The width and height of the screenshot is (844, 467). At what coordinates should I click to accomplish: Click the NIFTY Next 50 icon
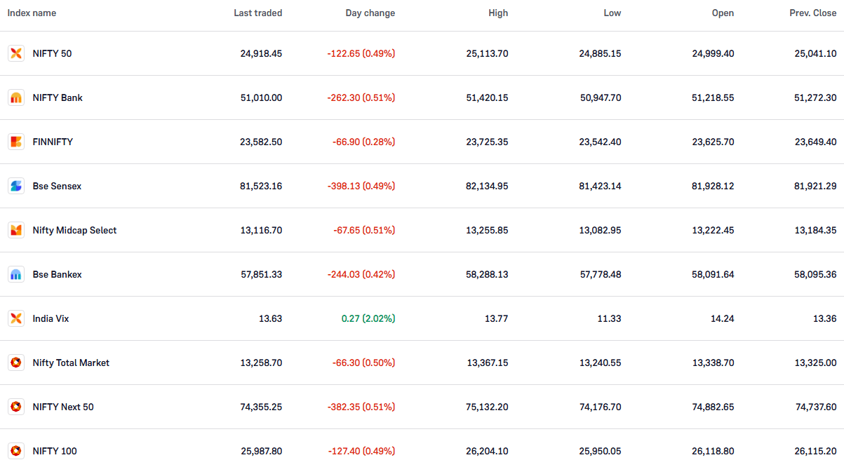pyautogui.click(x=16, y=407)
